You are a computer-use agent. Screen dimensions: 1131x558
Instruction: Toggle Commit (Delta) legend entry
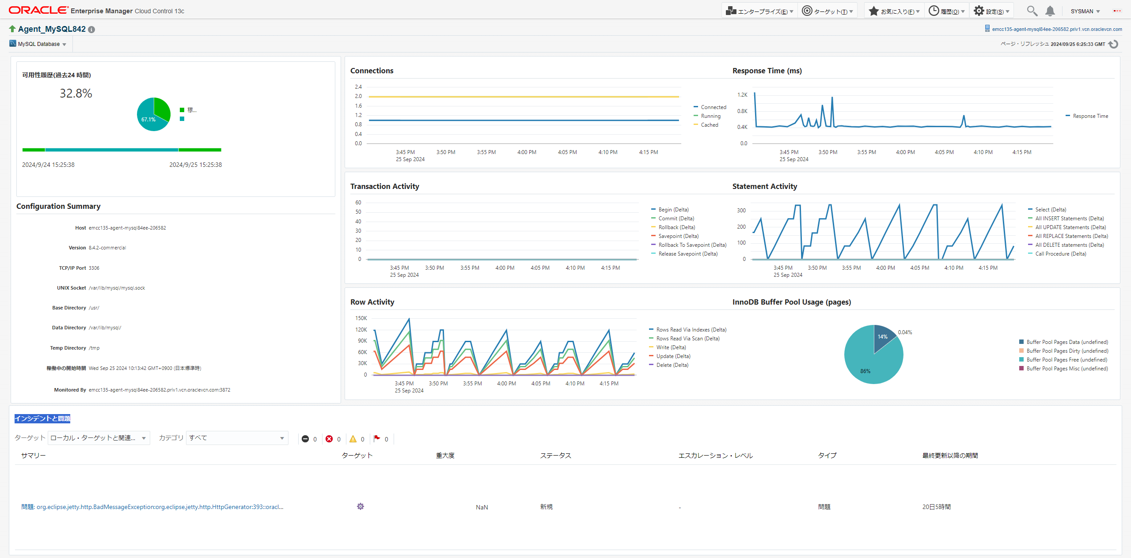672,219
